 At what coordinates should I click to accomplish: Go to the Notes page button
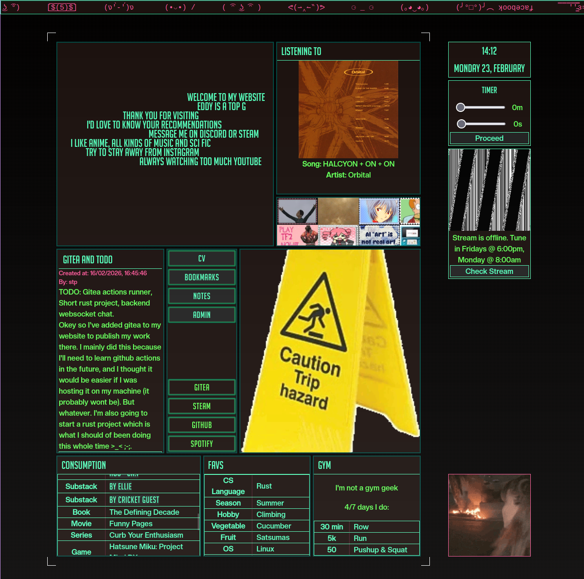tap(202, 296)
